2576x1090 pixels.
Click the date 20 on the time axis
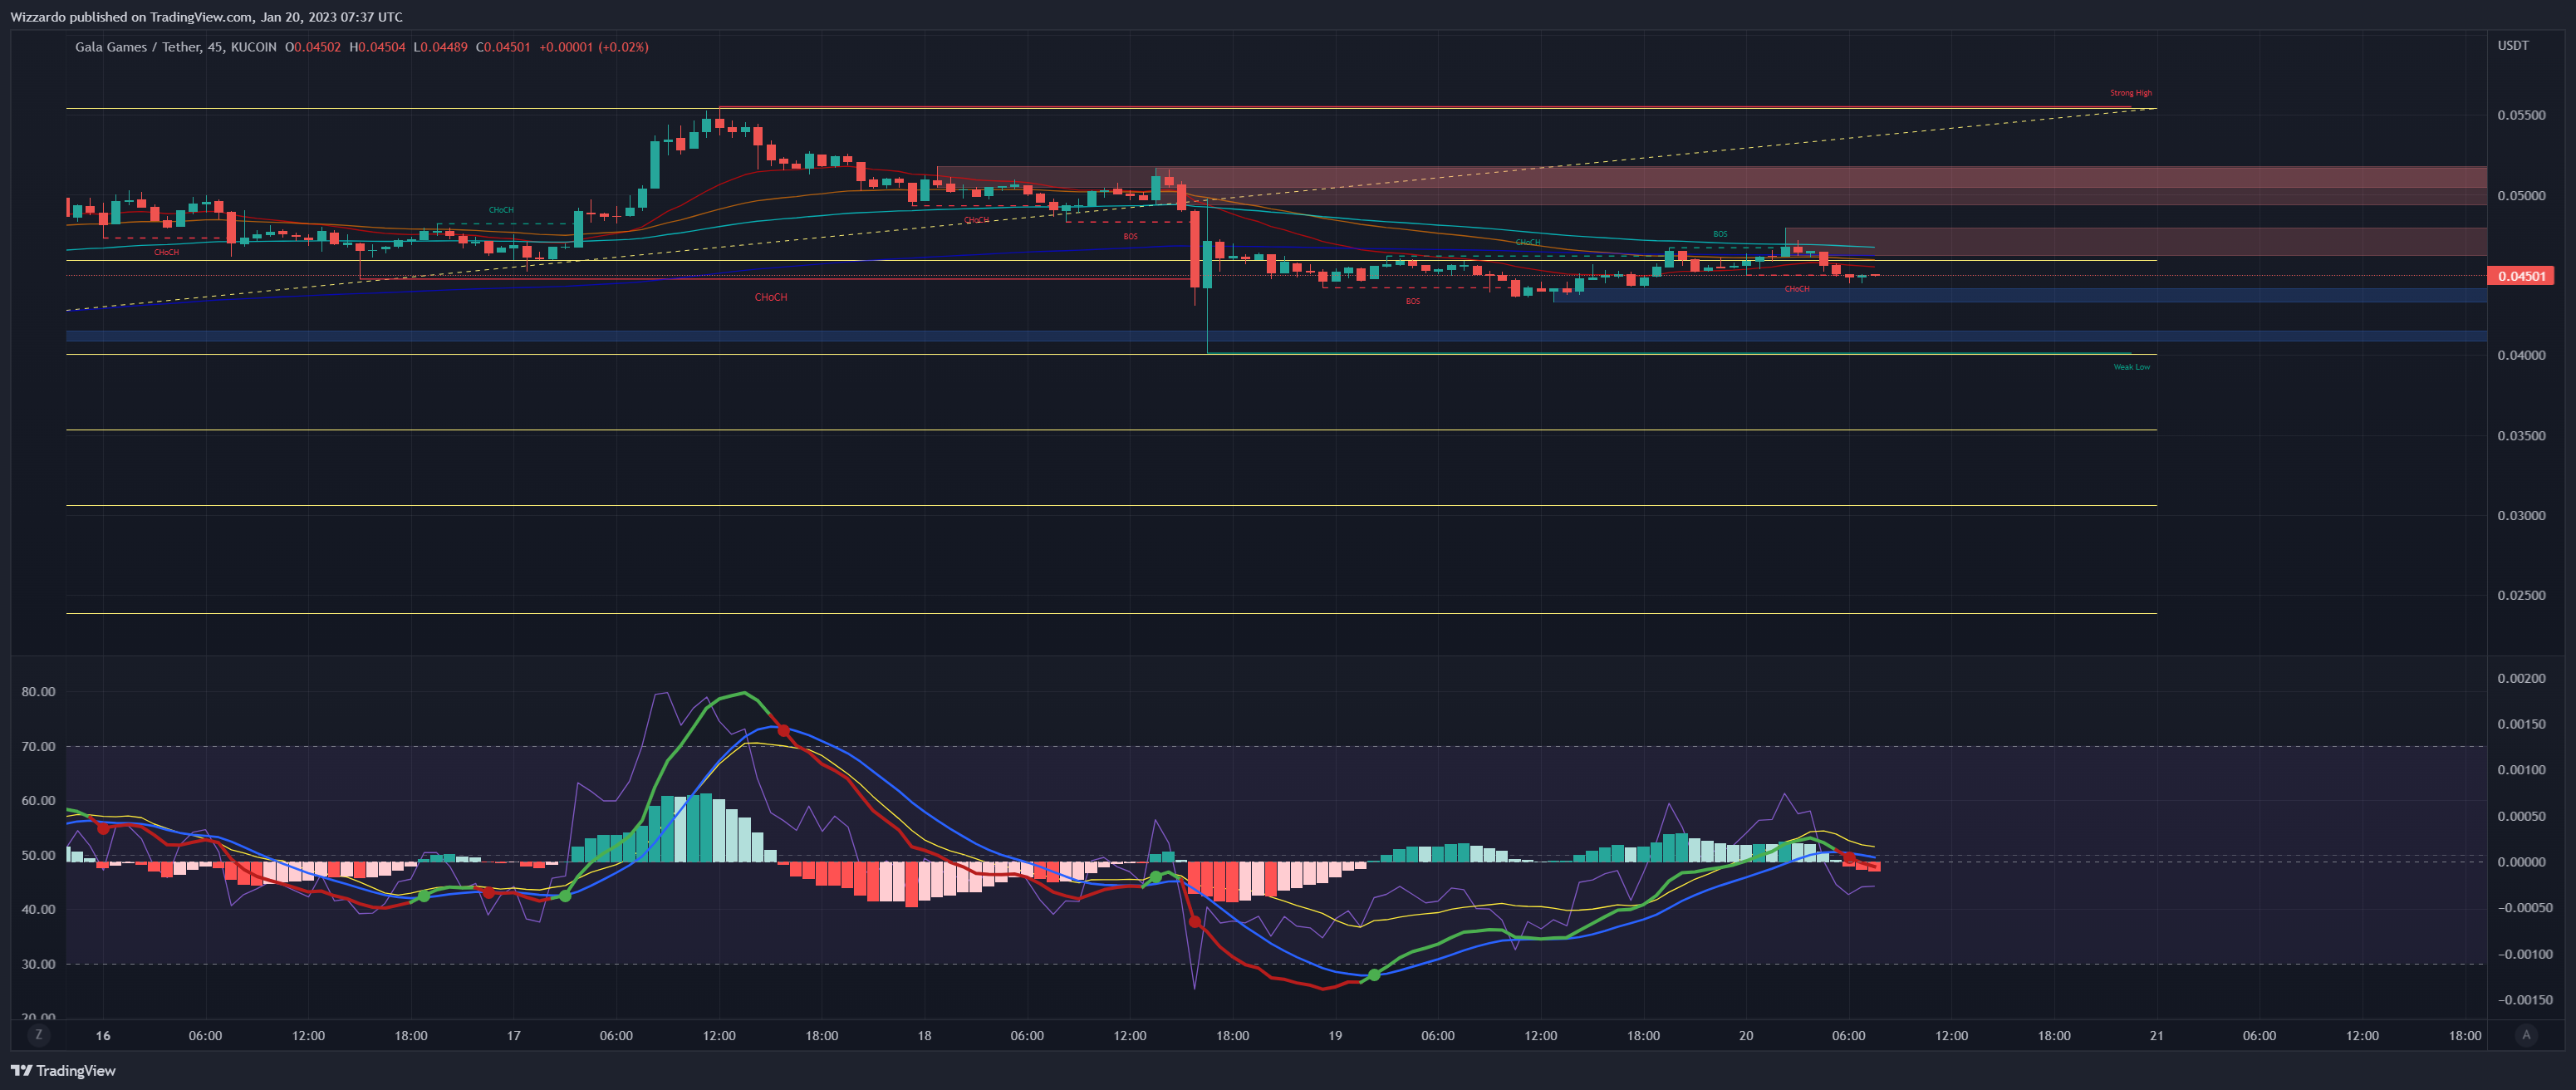[x=1746, y=1036]
